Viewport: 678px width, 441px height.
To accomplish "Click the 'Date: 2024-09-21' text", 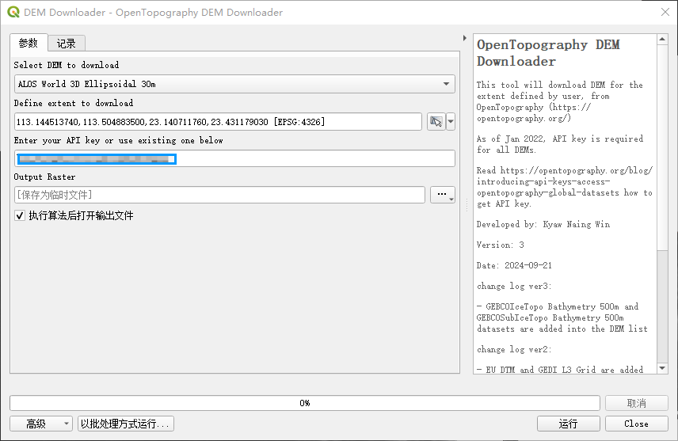I will coord(514,265).
